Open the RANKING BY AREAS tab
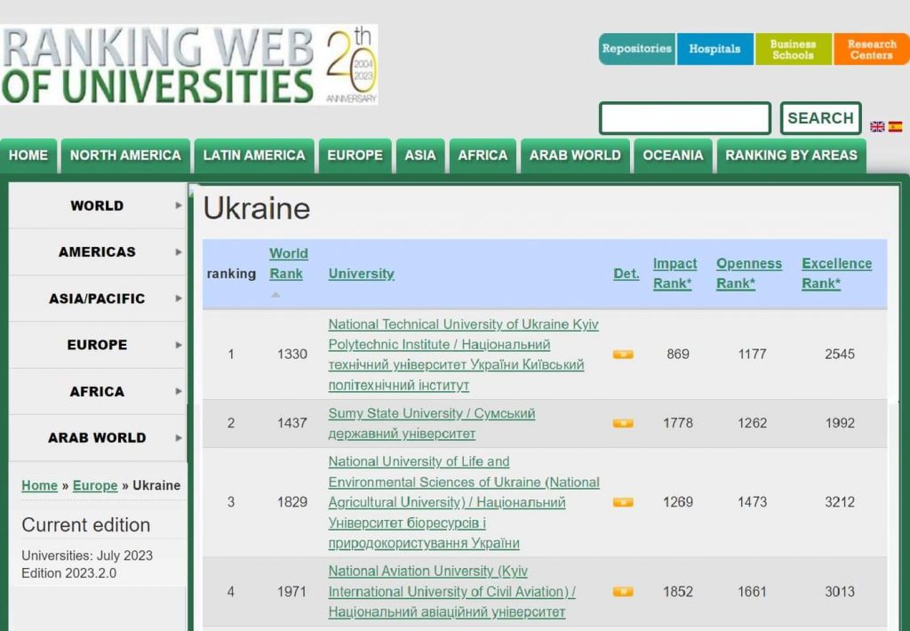The height and width of the screenshot is (631, 910). (792, 156)
